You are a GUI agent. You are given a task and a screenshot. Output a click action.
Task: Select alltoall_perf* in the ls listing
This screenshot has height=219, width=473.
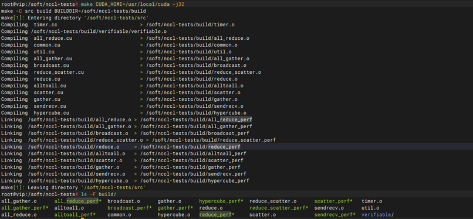[75, 215]
